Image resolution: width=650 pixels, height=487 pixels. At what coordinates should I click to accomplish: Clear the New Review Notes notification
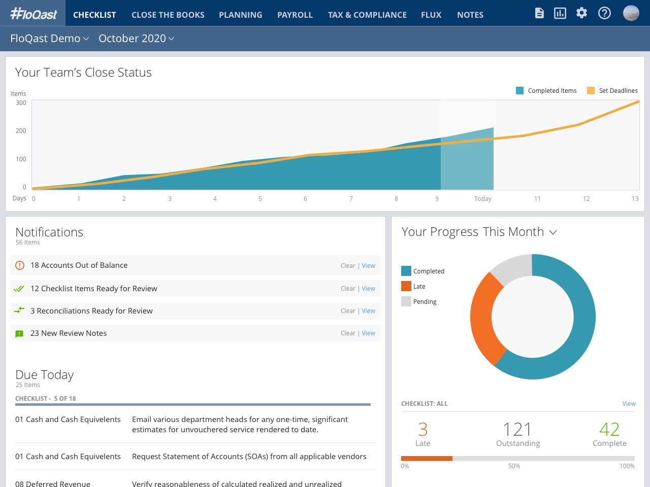point(348,333)
